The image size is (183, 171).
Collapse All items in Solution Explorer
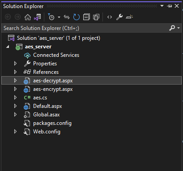[x=86, y=17]
